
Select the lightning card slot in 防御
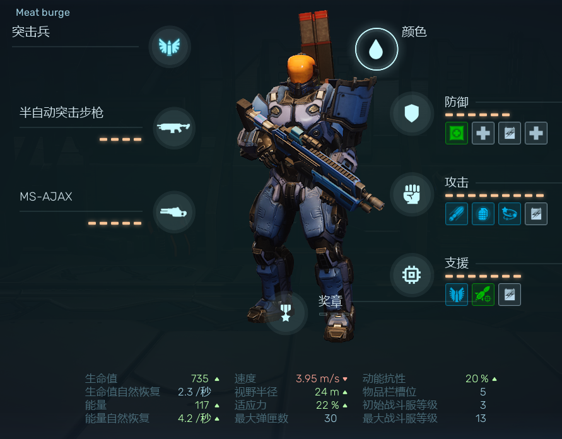coord(510,133)
